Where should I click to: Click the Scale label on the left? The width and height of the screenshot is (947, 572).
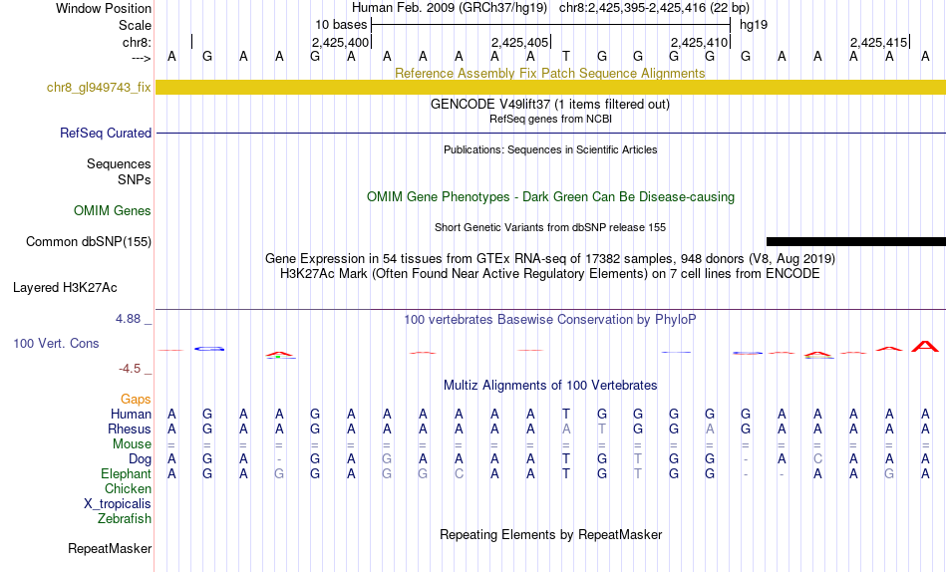(136, 25)
